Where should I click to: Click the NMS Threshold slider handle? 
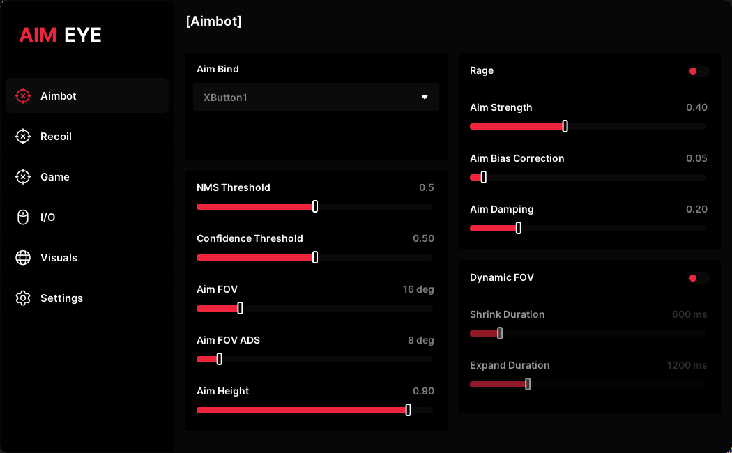tap(315, 206)
